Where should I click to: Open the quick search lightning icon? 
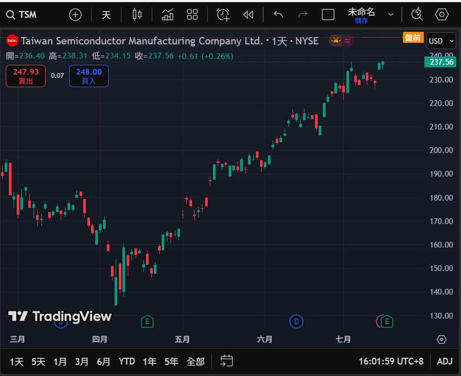pos(417,15)
